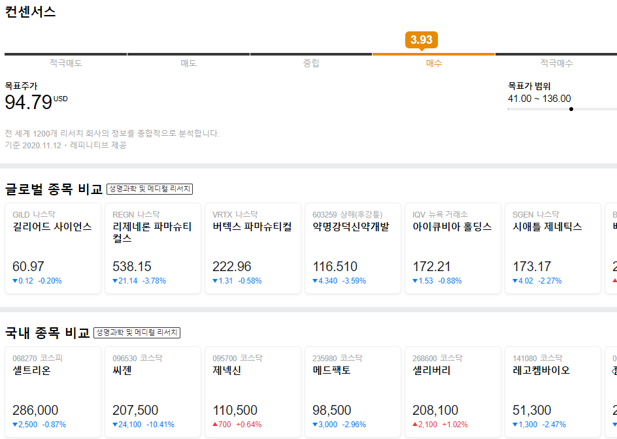Open the 셀리버리 268600 stock card
Image resolution: width=617 pixels, height=439 pixels.
(452, 392)
